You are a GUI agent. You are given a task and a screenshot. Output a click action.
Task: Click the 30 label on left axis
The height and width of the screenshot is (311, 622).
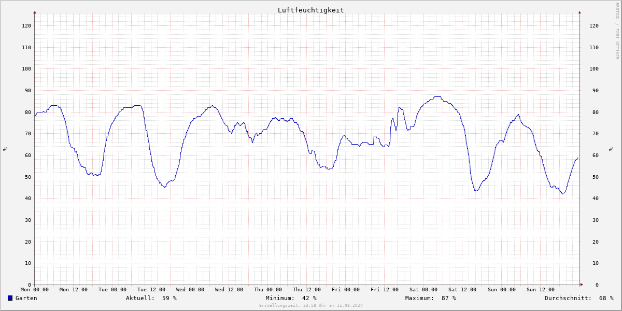coord(28,220)
